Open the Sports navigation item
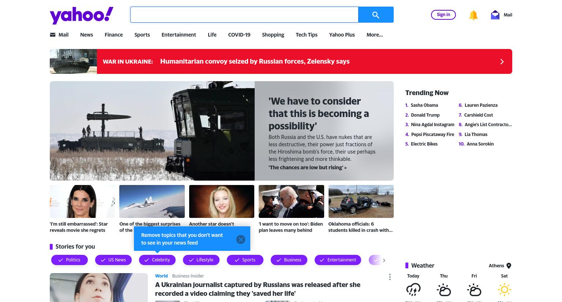Image resolution: width=562 pixels, height=302 pixels. pos(142,35)
